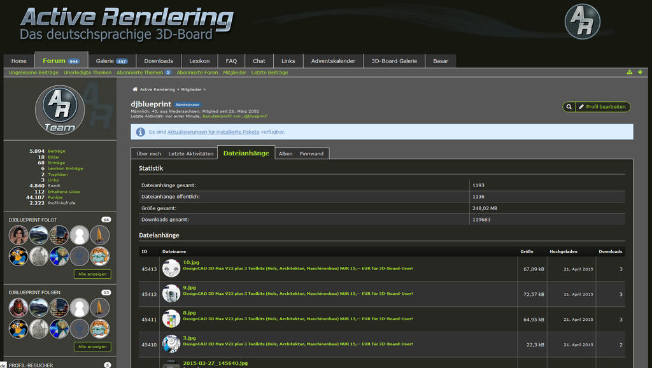Open the Abonnierte Foren link
Viewport: 652px width, 368px height.
tap(197, 73)
